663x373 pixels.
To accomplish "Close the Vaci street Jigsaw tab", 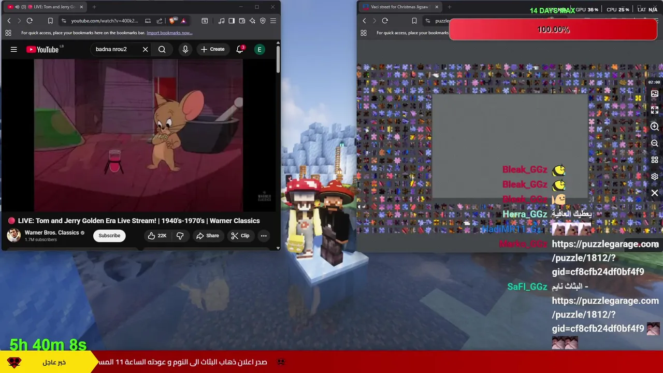I will 437,7.
